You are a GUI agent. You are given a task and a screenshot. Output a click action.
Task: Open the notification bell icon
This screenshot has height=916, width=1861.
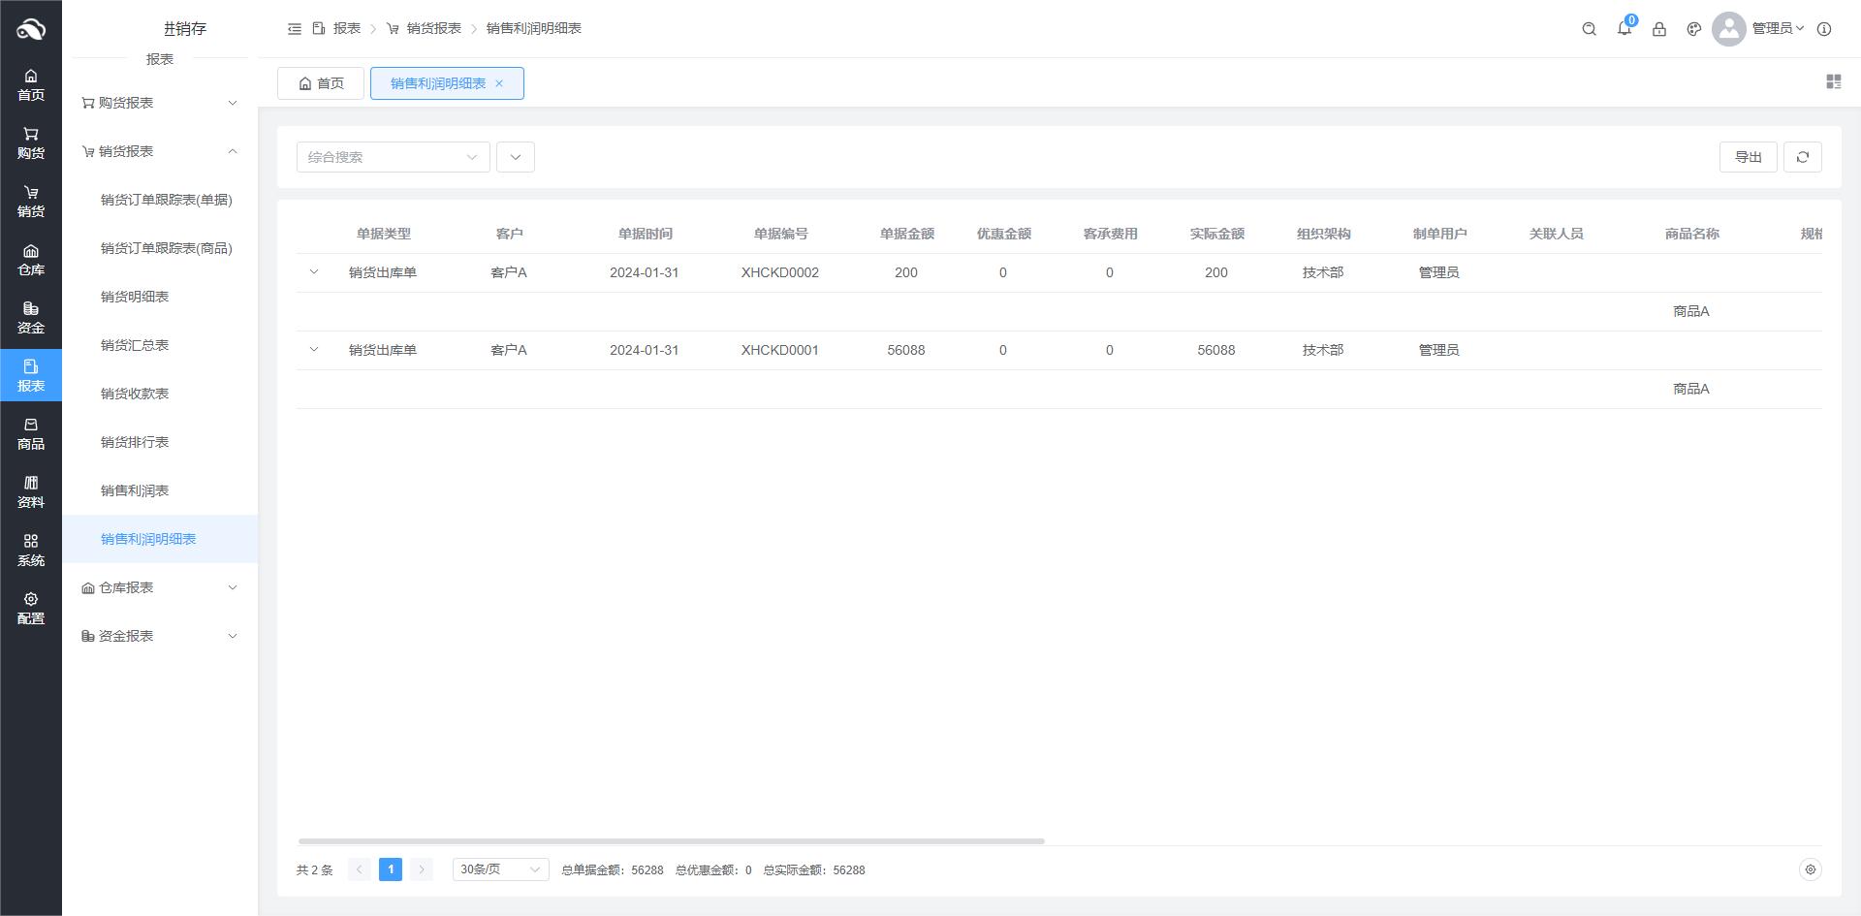click(1624, 29)
